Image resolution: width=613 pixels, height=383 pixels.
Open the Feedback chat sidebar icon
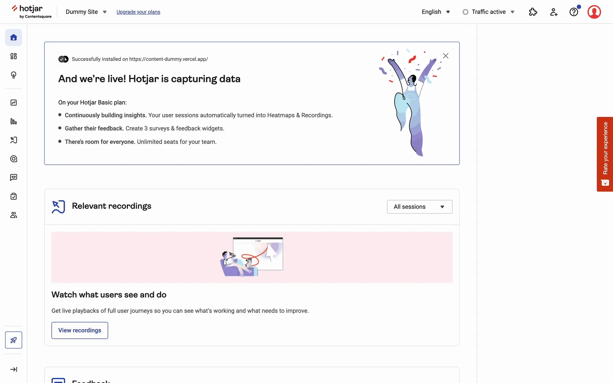[13, 177]
